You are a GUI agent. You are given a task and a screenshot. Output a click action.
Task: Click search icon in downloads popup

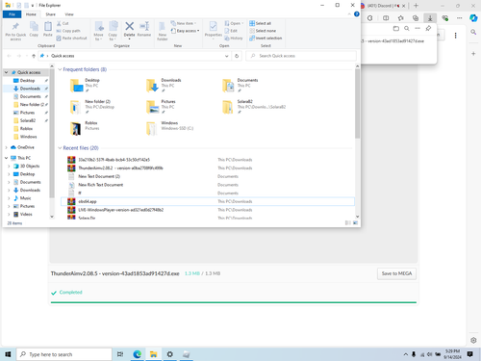407,29
